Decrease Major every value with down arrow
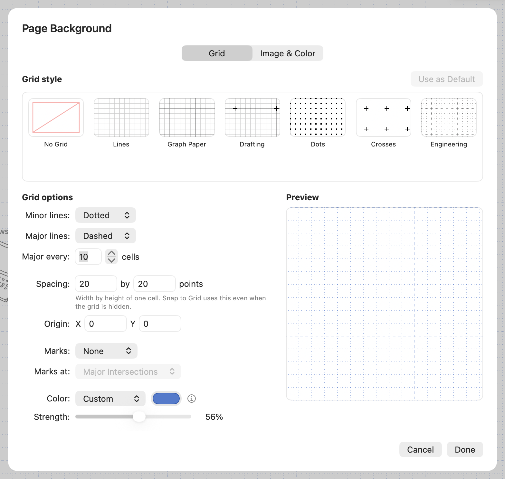Screen dimensions: 505x479 click(111, 260)
